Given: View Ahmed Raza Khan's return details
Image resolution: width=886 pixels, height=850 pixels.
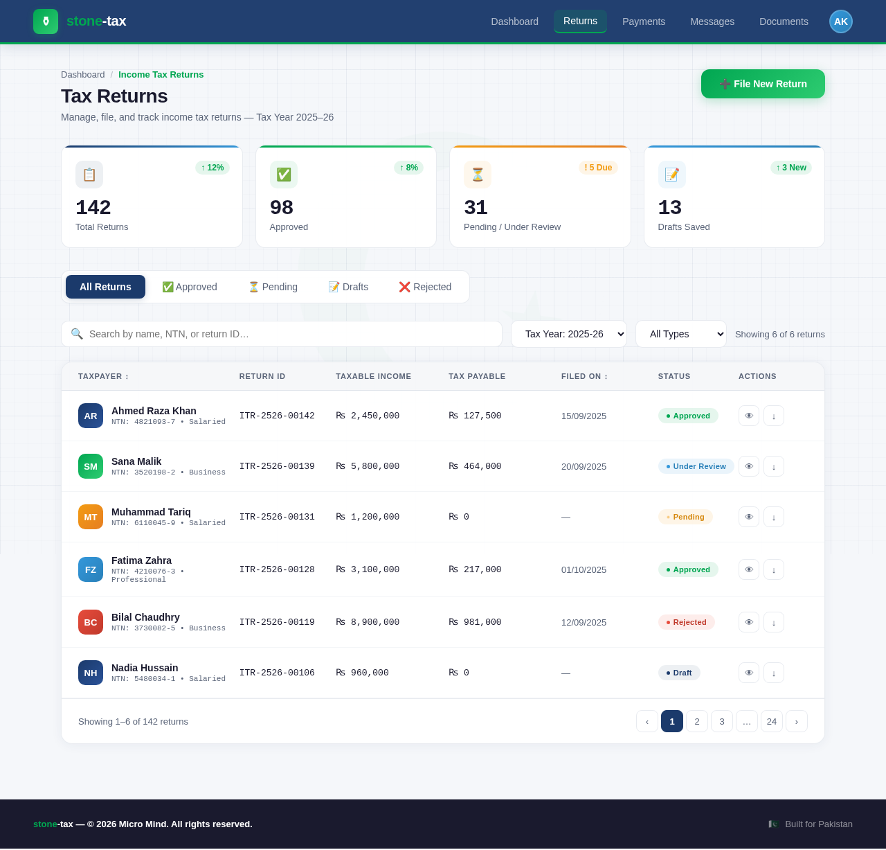Looking at the screenshot, I should pos(748,416).
